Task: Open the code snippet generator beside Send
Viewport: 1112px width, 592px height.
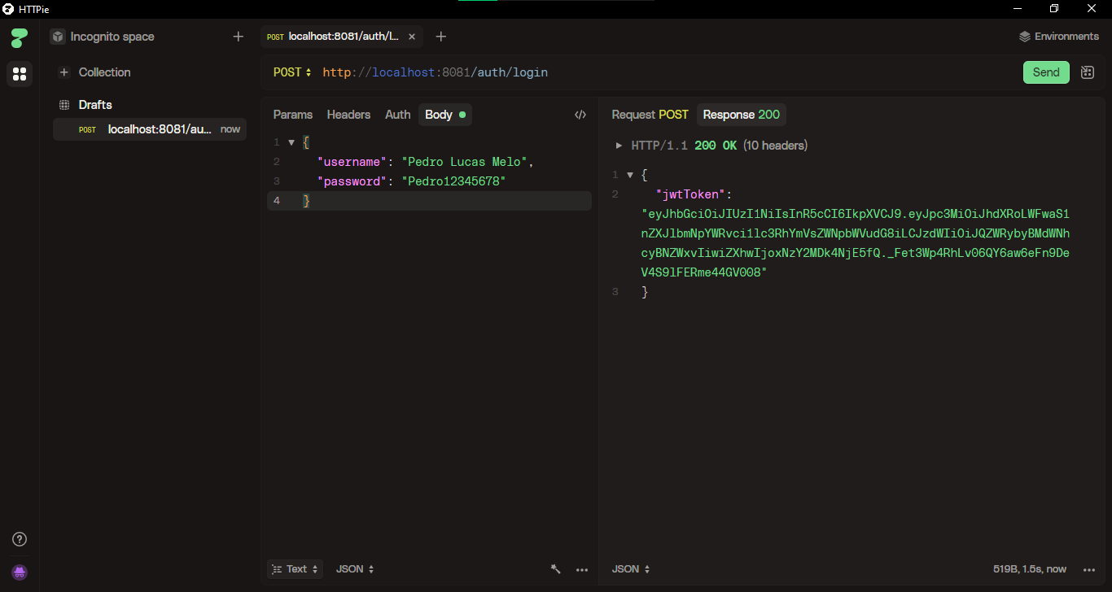Action: coord(1087,72)
